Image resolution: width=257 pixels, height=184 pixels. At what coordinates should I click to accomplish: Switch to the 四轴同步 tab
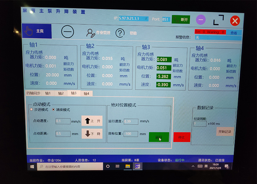coord(33,93)
